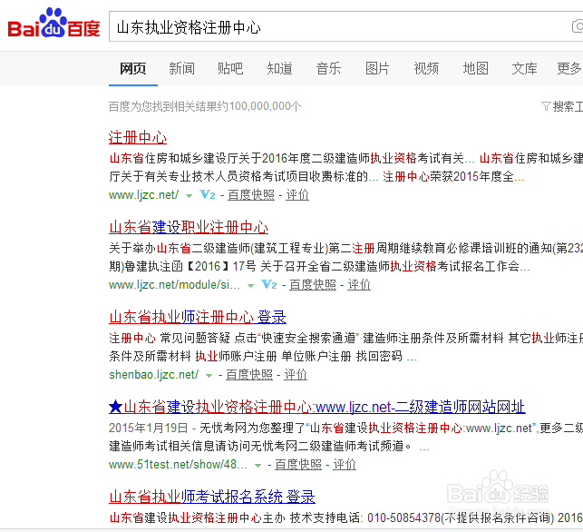
Task: Click 百度快照 for www.ljzc.net/ result
Action: 251,194
